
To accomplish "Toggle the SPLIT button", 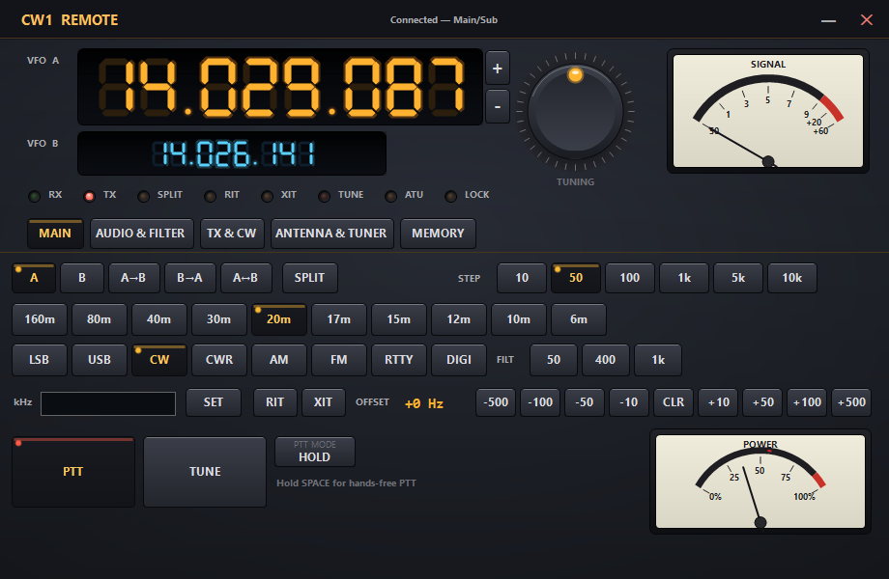I will 309,278.
